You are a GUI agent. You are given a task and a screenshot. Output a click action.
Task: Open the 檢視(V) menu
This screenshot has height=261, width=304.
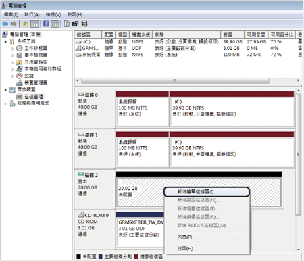[x=53, y=15]
